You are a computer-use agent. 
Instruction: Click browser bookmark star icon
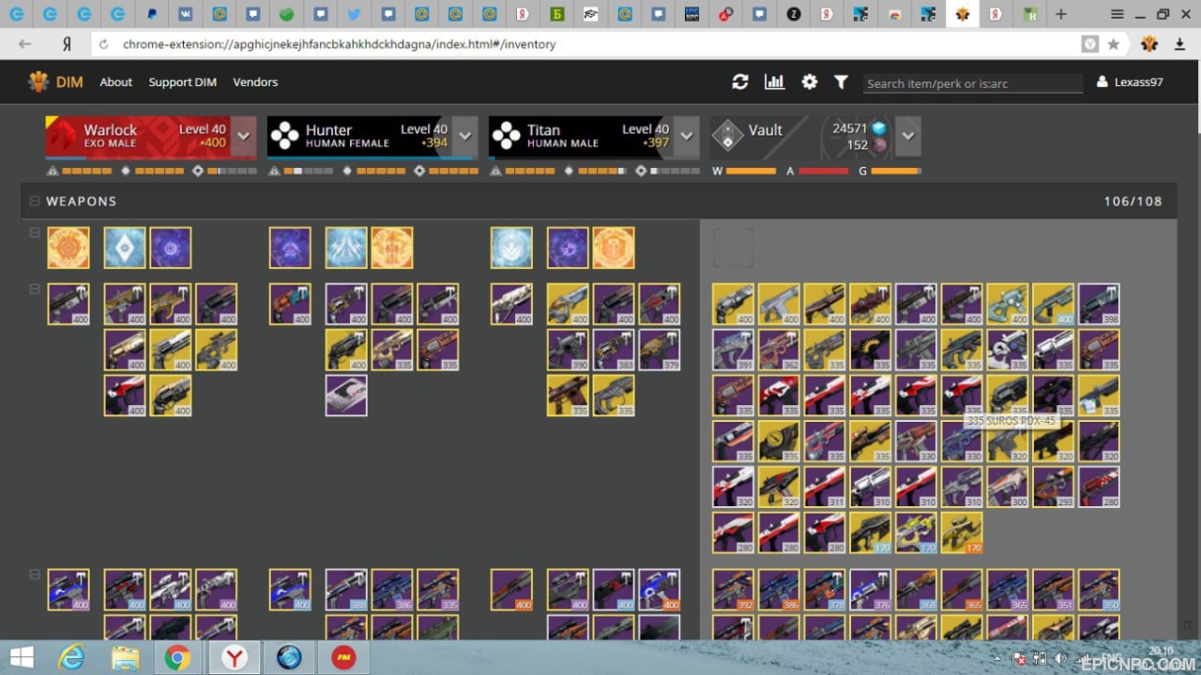(x=1113, y=44)
